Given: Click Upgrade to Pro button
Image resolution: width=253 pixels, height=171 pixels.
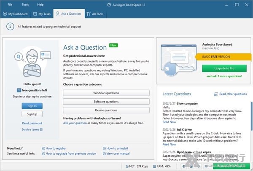Looking at the screenshot, I should (x=224, y=68).
